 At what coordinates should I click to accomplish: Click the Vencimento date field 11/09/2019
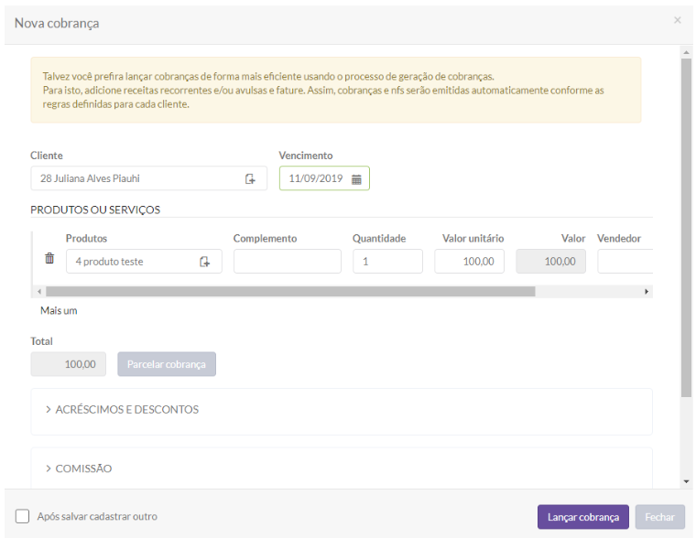click(324, 178)
